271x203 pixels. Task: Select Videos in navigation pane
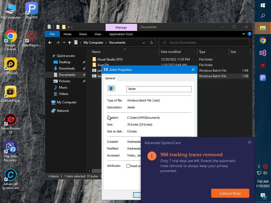[64, 94]
